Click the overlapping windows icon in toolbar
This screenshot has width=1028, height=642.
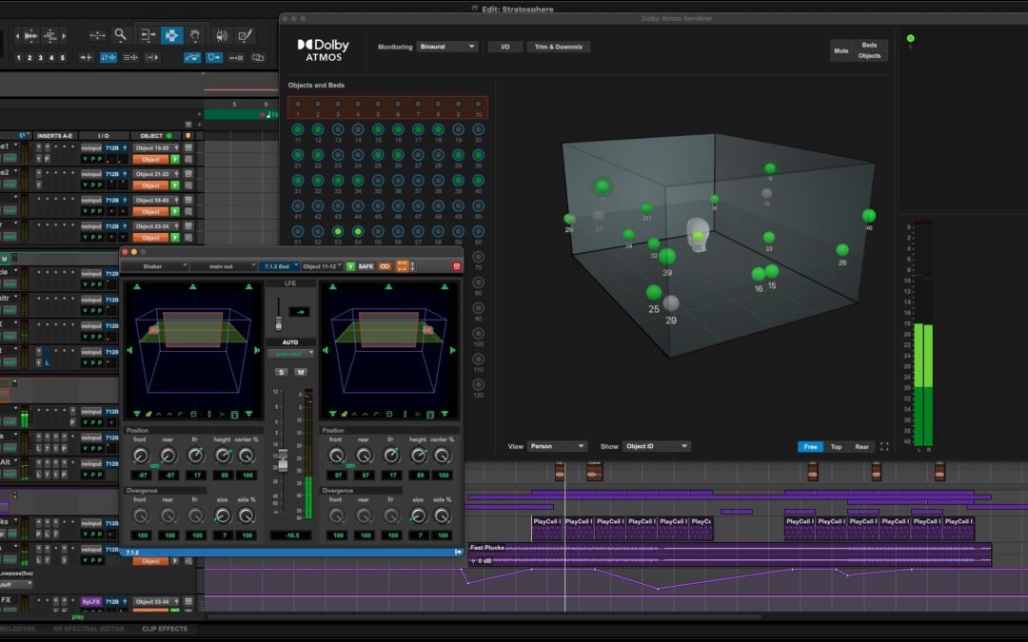point(258,58)
